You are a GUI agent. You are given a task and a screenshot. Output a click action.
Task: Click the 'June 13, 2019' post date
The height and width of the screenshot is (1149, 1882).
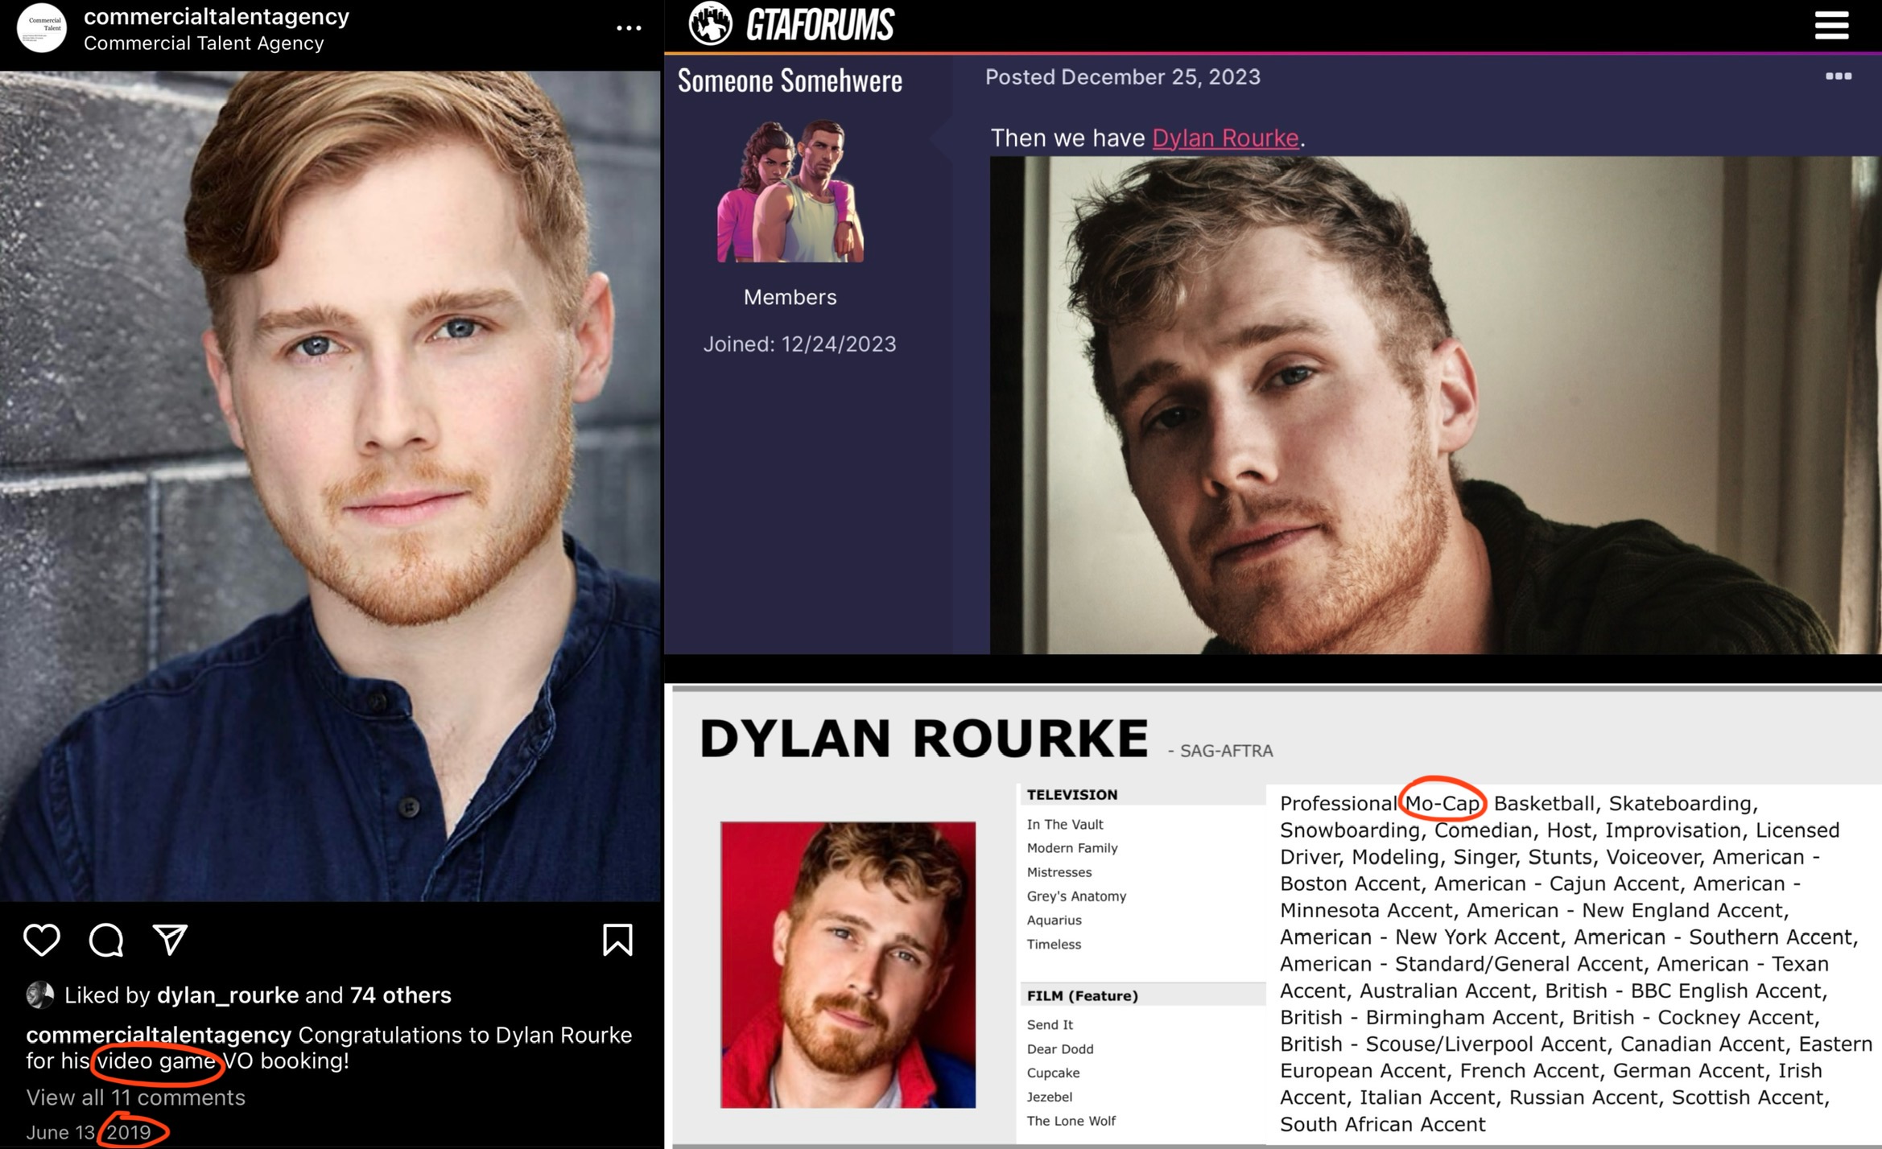pos(89,1132)
